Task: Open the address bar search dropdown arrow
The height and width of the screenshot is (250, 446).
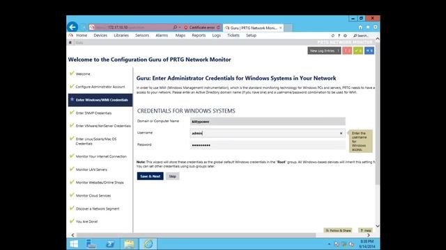Action: (180, 28)
